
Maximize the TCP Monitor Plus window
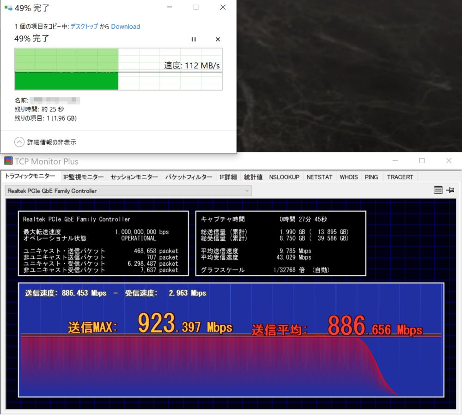(422, 161)
